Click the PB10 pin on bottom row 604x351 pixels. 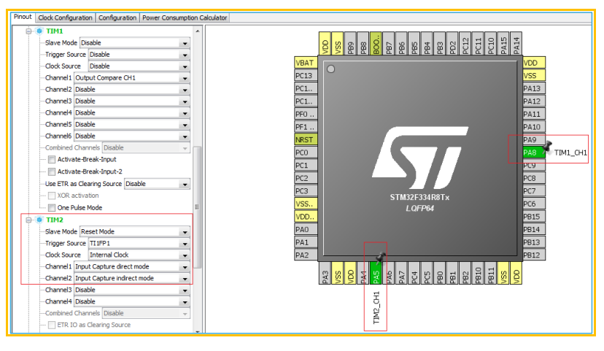pos(478,273)
